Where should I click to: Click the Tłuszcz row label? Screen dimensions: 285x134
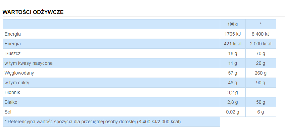[x=12, y=54]
